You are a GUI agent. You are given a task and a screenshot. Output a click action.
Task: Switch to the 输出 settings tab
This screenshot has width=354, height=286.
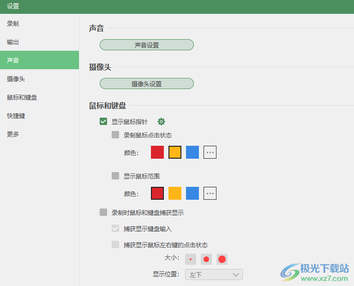click(40, 42)
